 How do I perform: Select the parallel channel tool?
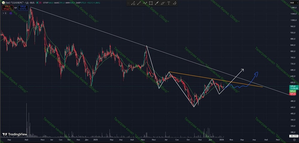pyautogui.click(x=175, y=3)
